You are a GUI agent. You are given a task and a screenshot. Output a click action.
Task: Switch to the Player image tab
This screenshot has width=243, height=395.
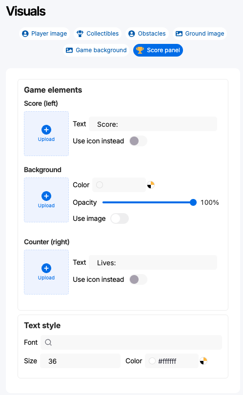(x=44, y=34)
